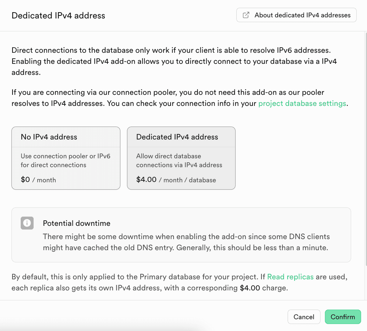Click the Use connection pooler description text
Screen dimensions: 367x331
tap(65, 161)
